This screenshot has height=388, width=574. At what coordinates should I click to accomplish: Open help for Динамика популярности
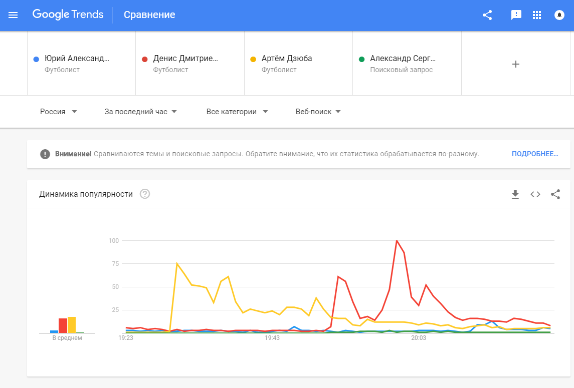pyautogui.click(x=145, y=194)
